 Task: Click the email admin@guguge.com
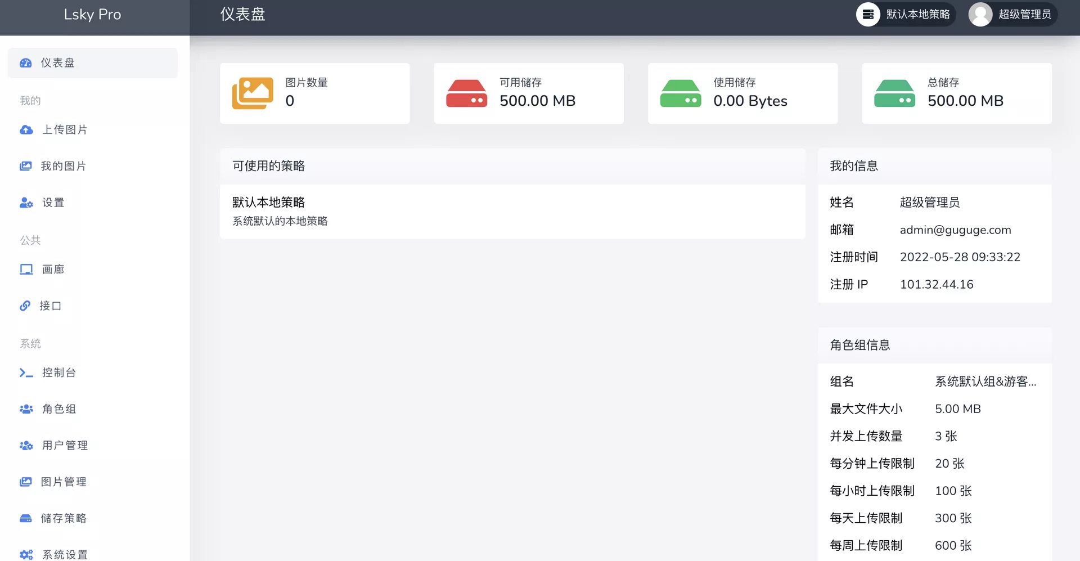(955, 230)
